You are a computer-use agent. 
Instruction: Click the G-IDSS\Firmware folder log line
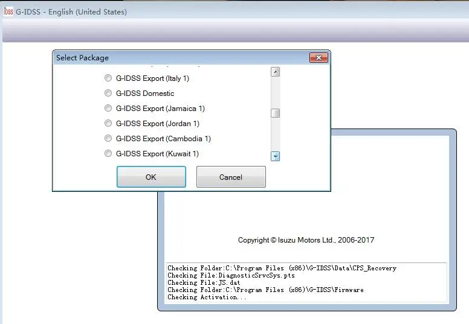point(265,290)
